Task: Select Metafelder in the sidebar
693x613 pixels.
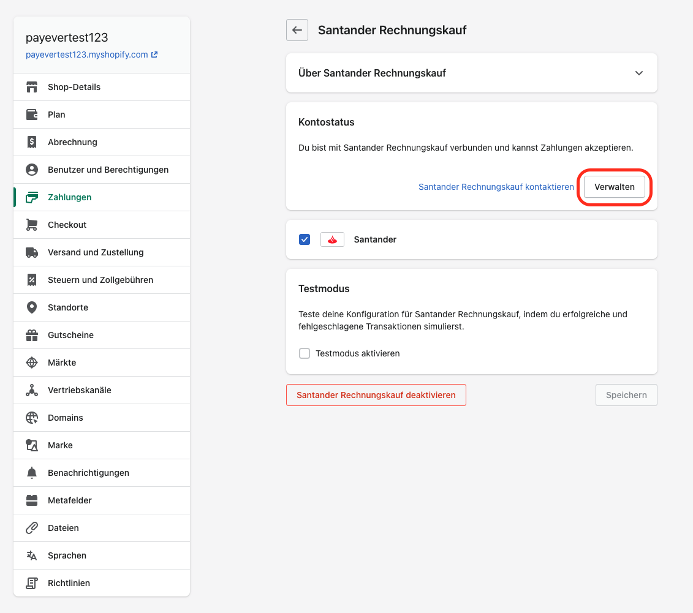Action: [x=102, y=500]
